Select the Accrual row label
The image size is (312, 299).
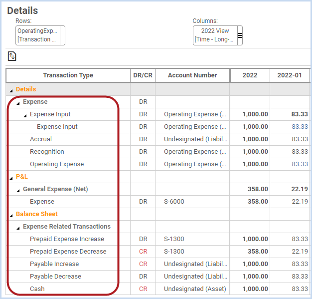point(41,139)
